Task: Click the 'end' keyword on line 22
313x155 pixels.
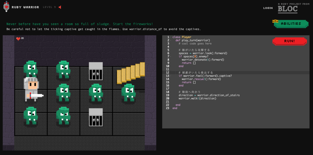Action: click(x=178, y=105)
